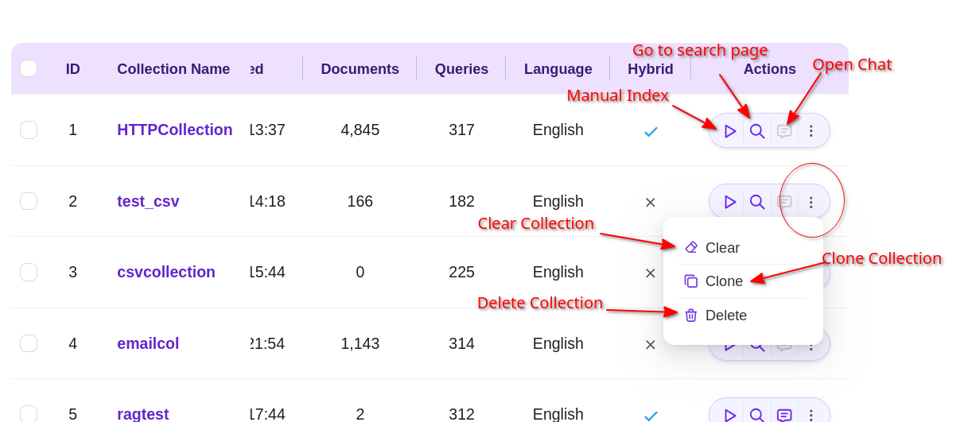Open the csvcollection link
Viewport: 964px width, 422px height.
[166, 272]
